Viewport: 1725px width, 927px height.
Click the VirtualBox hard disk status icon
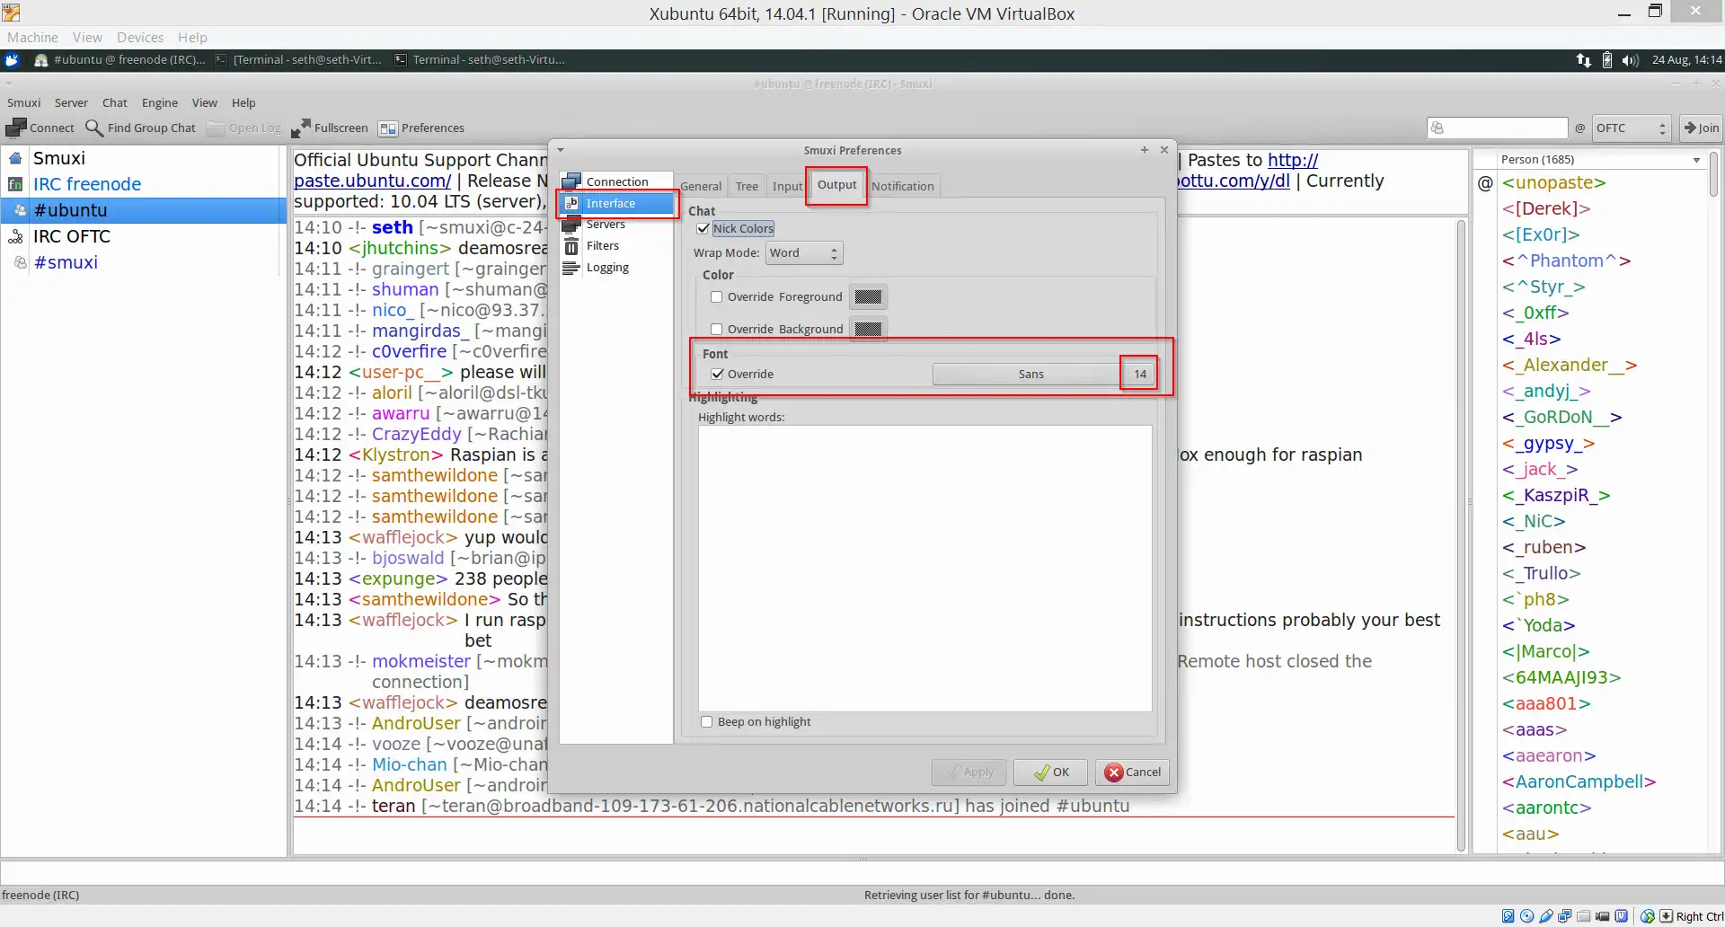coord(1508,916)
